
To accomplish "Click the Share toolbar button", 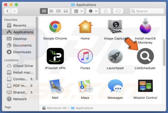I will pos(106,11).
